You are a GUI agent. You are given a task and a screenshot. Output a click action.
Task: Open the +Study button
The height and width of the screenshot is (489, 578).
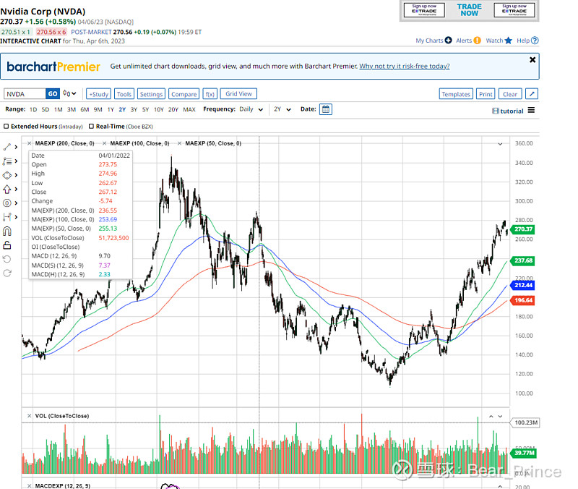(x=98, y=94)
